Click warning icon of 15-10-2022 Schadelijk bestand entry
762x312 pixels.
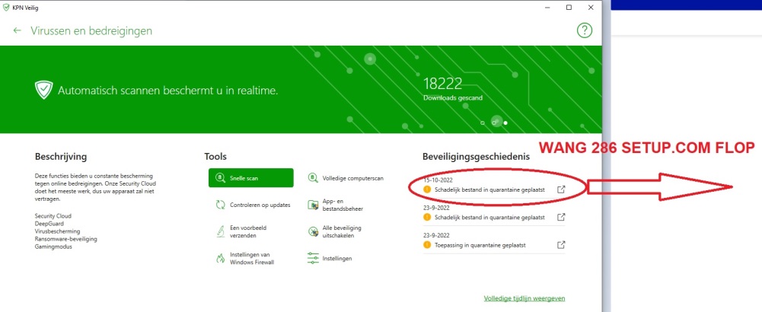[428, 189]
